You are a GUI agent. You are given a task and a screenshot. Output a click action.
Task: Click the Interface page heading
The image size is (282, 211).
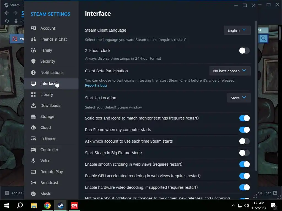click(98, 13)
